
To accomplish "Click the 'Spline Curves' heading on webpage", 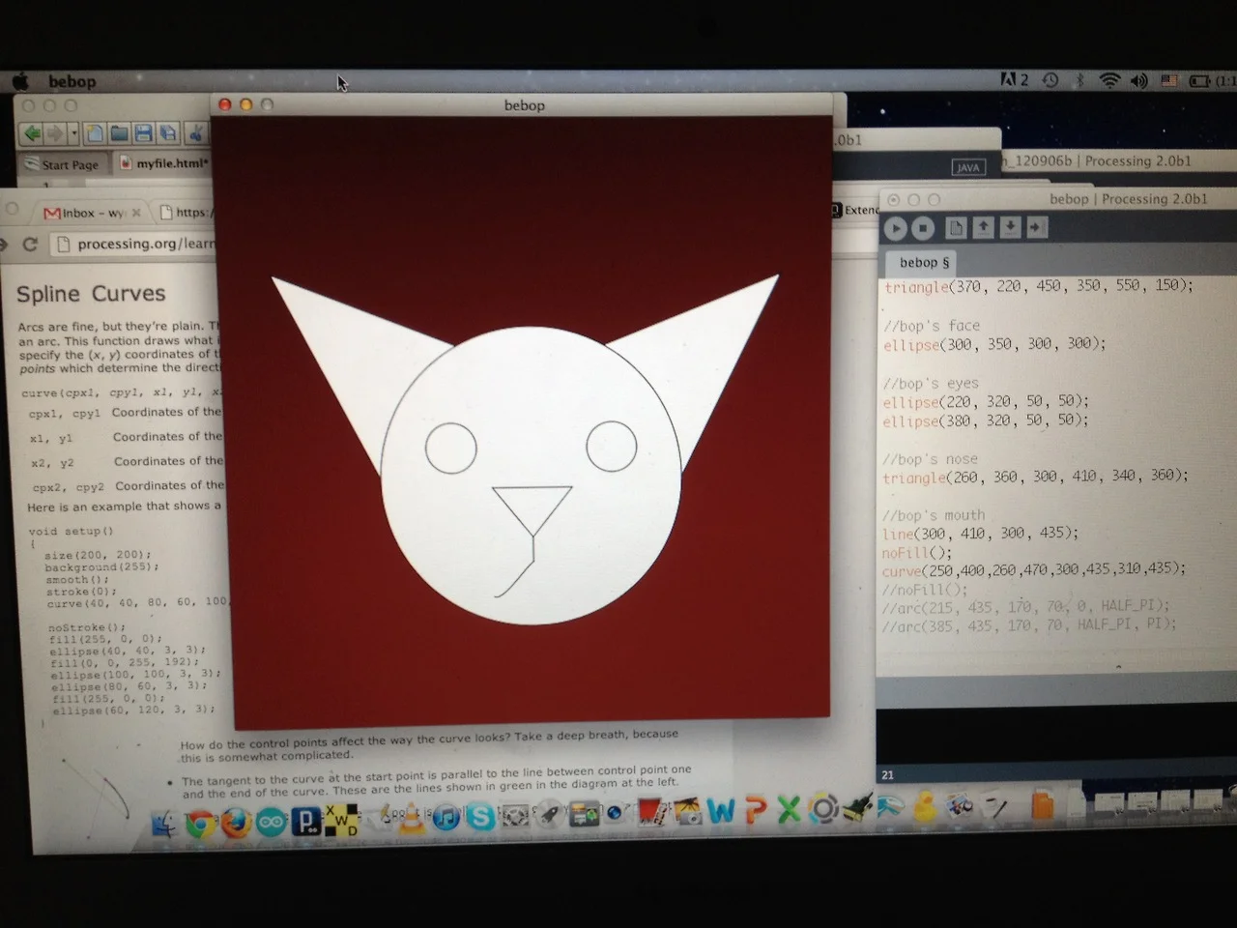I will [91, 294].
